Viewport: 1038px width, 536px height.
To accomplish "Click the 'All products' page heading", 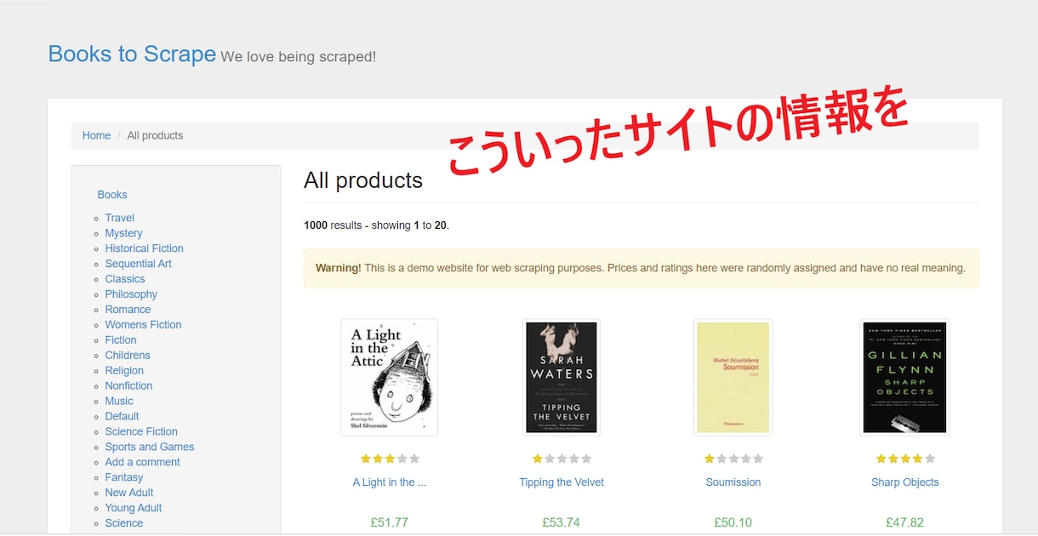I will (x=363, y=180).
